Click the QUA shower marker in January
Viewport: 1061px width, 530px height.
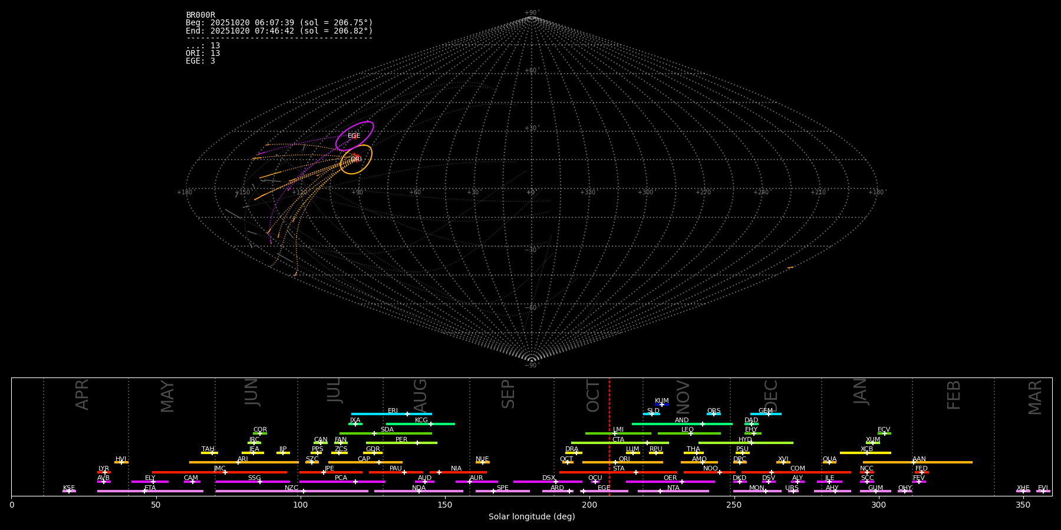point(829,462)
